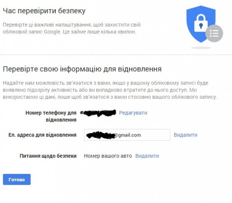The image size is (232, 203).
Task: Click the Номер вашого авто security question text
Action: tap(108, 156)
